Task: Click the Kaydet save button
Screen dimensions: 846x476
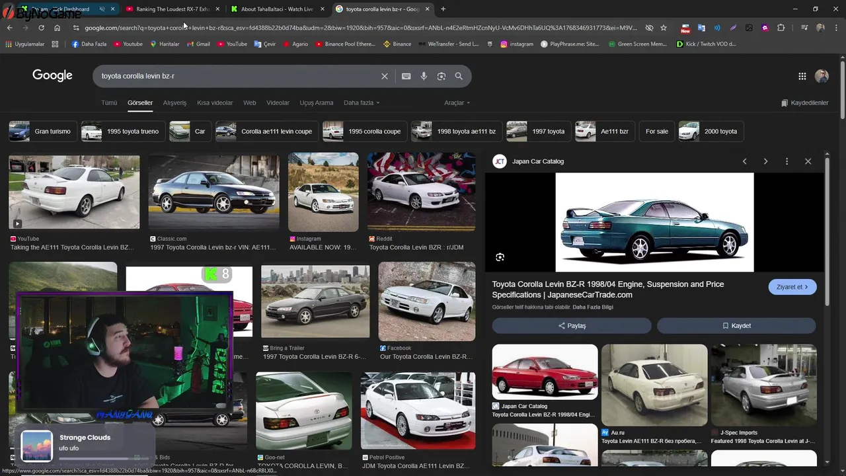Action: click(x=736, y=326)
